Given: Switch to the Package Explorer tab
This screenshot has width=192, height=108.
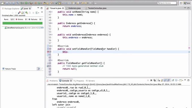Looking at the screenshot, I should 11,9.
